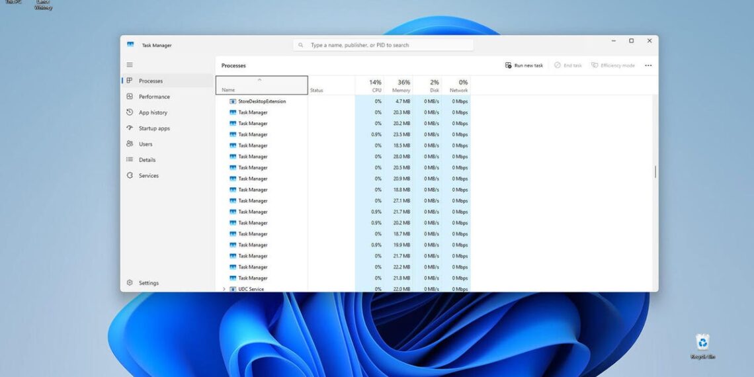Click the search box for name, publisher, PID
The height and width of the screenshot is (377, 754).
(383, 45)
